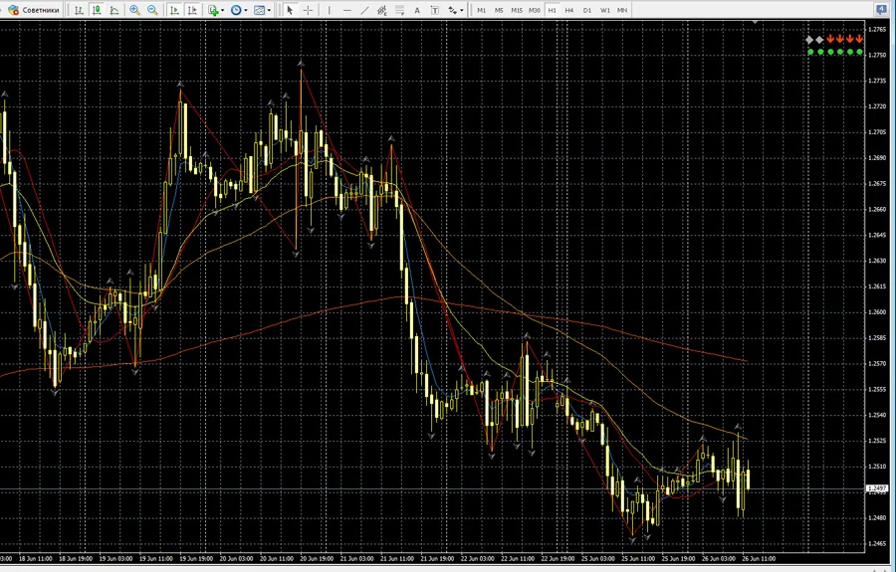The width and height of the screenshot is (896, 572).
Task: Click the 1.2660 price axis label
Action: coord(877,209)
